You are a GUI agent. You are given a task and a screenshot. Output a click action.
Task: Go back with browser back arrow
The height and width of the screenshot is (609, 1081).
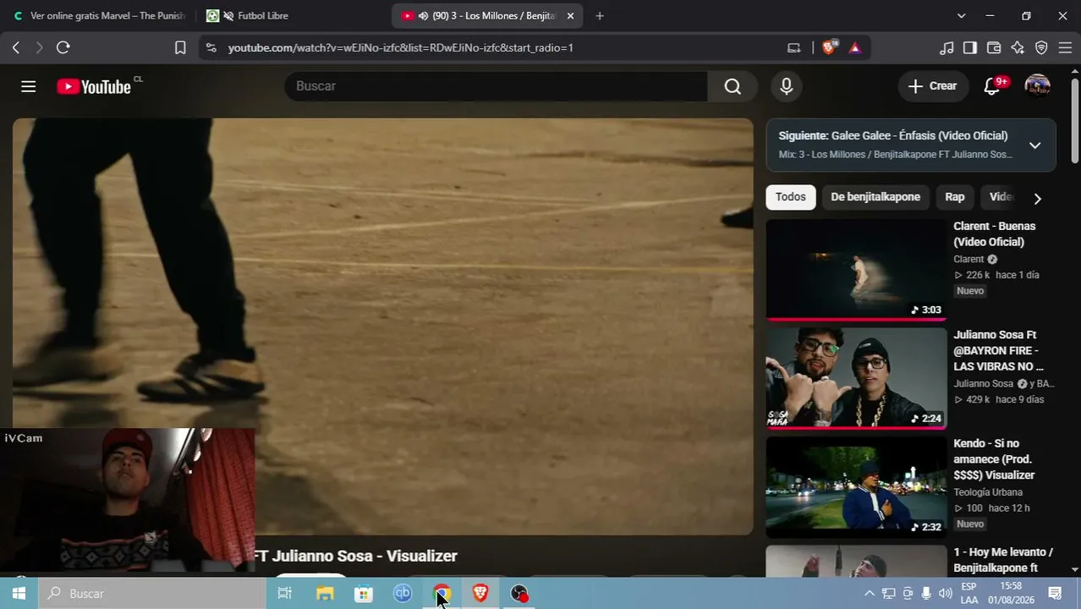point(15,47)
